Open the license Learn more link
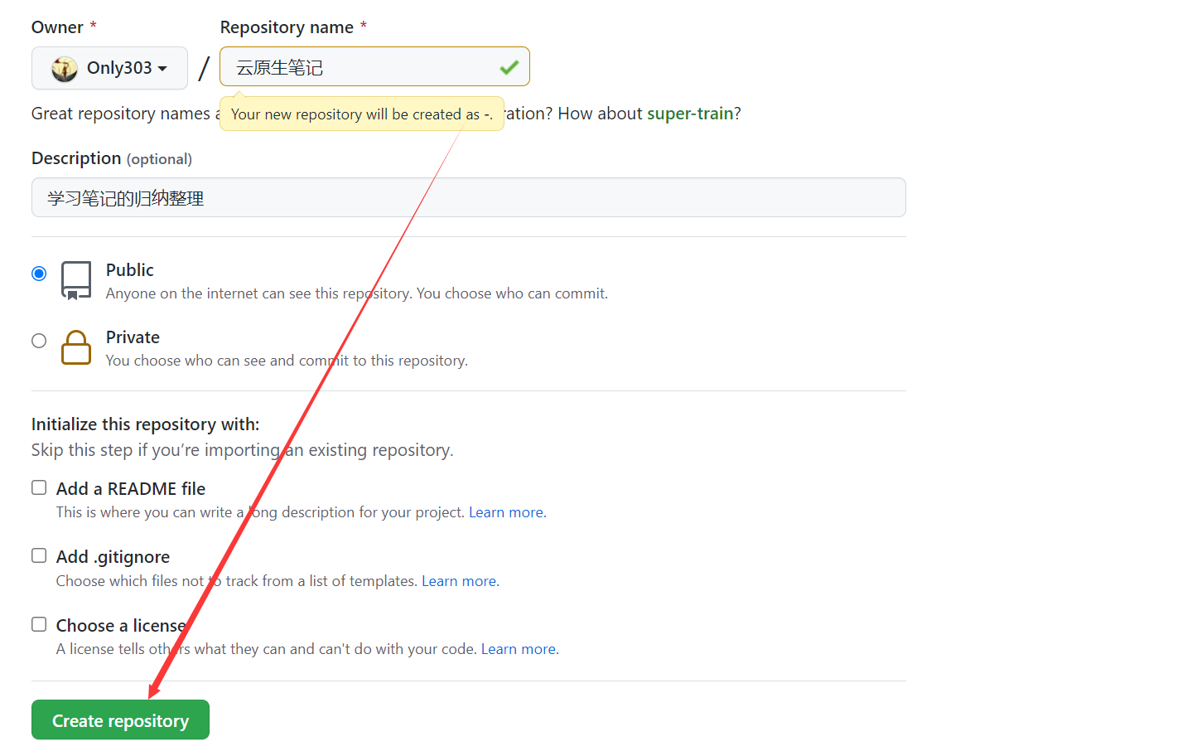The height and width of the screenshot is (756, 1192). click(x=519, y=649)
